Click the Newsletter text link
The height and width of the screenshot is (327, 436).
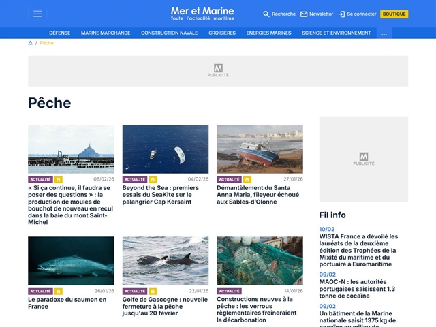click(x=321, y=14)
